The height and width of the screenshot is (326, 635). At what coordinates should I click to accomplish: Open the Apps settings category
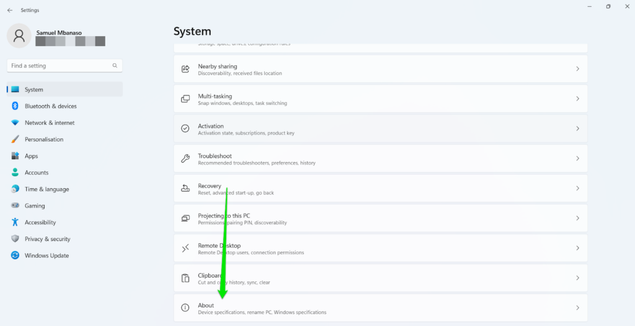coord(31,156)
